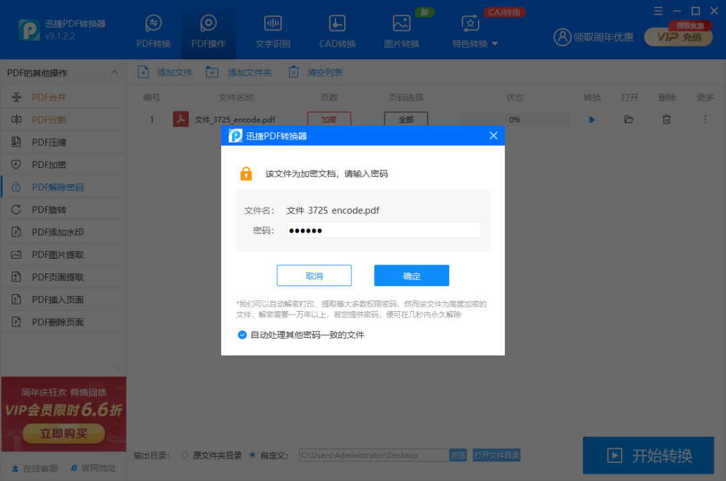Click the 文件_3725_encode.pdf file name

235,120
